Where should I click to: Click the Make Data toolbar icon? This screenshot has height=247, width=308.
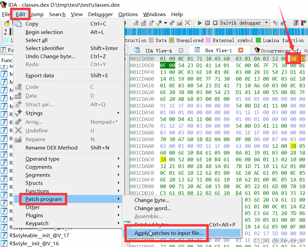pyautogui.click(x=144, y=23)
